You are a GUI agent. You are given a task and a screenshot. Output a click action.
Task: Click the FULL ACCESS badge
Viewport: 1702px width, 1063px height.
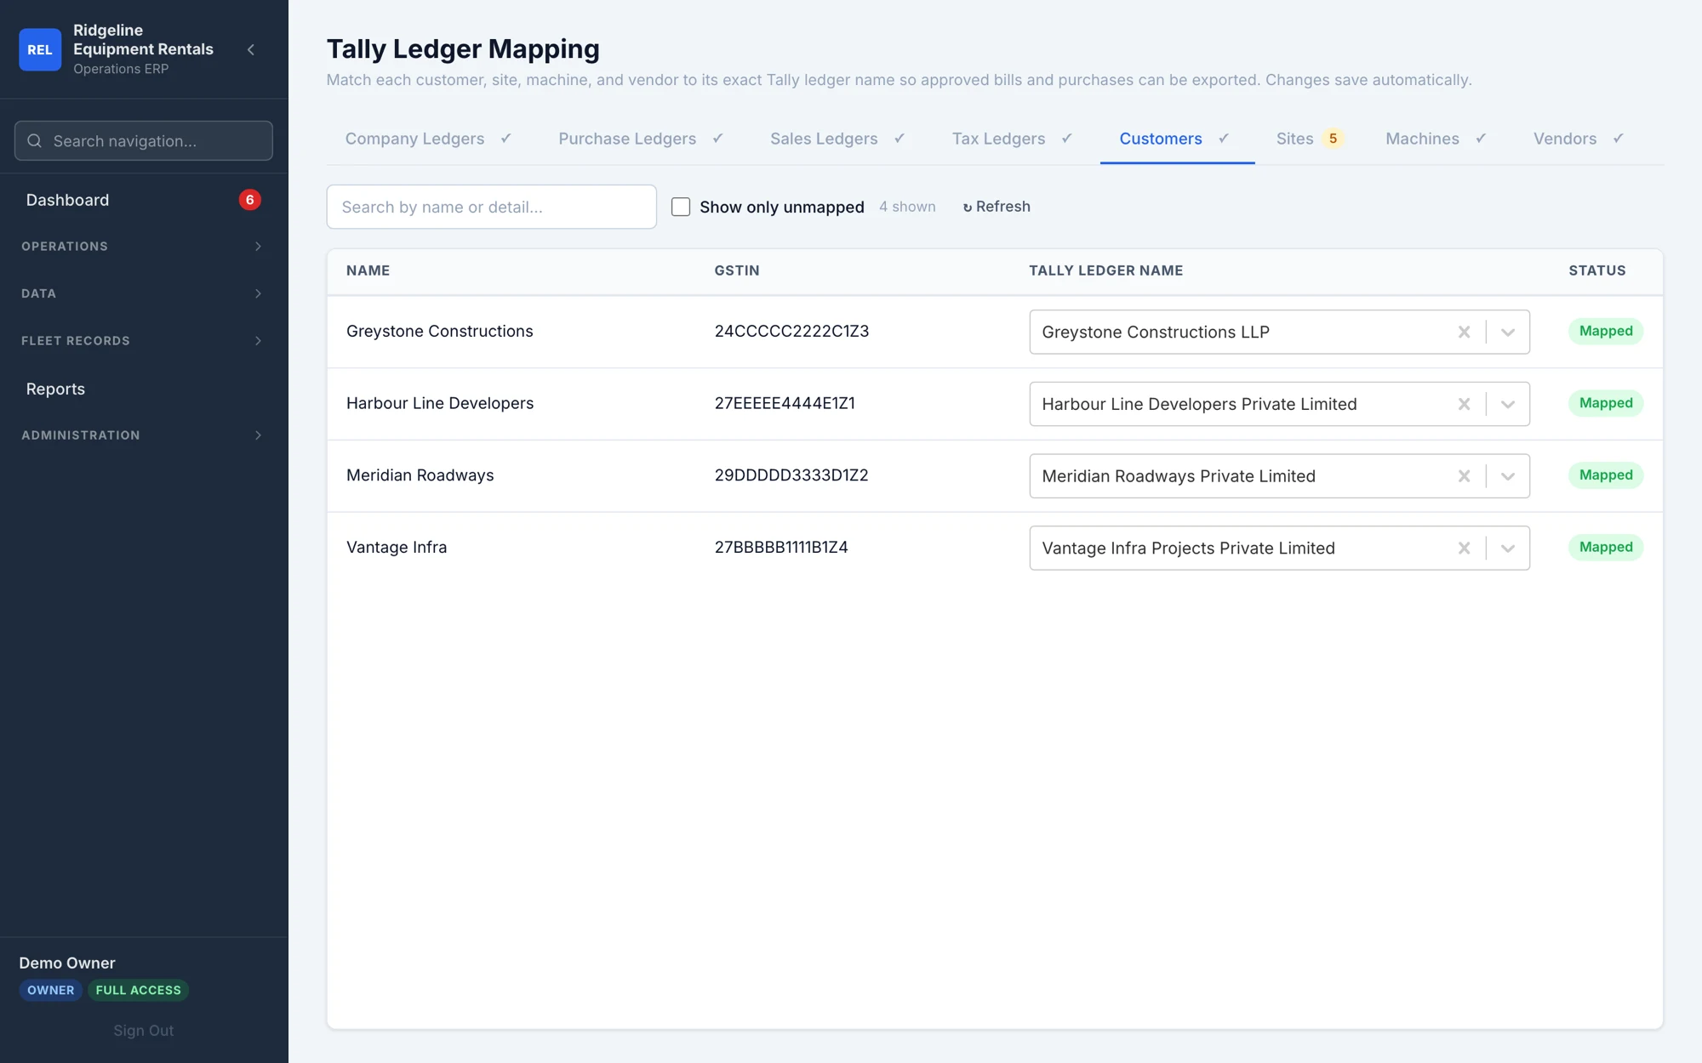[x=138, y=990]
